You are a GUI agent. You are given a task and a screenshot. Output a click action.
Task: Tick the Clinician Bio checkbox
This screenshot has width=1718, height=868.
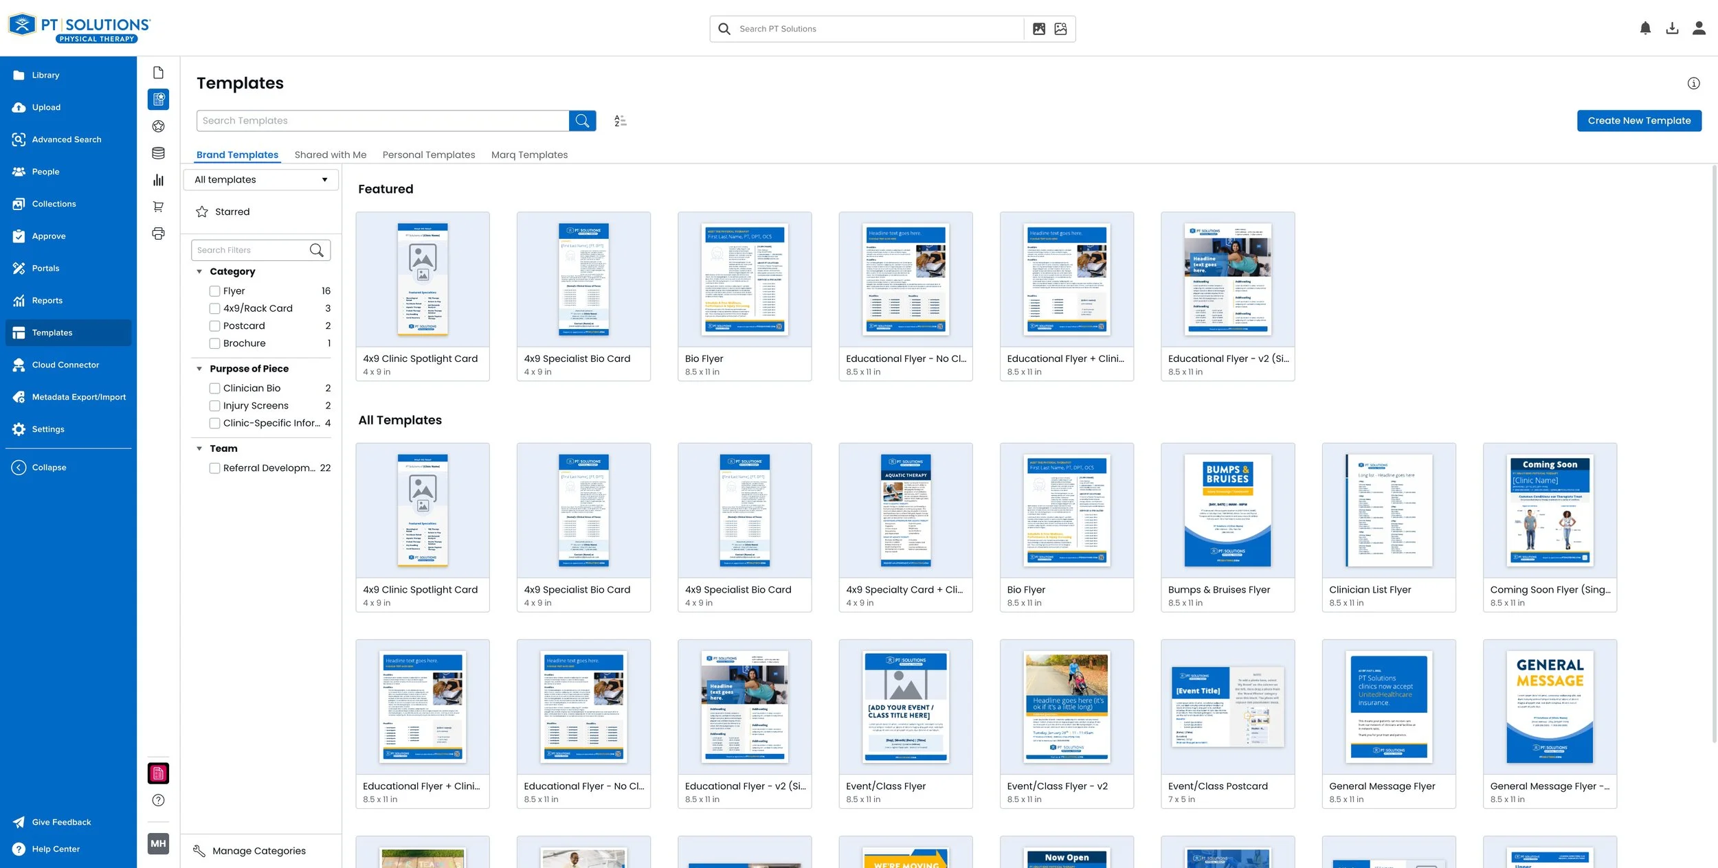point(214,389)
